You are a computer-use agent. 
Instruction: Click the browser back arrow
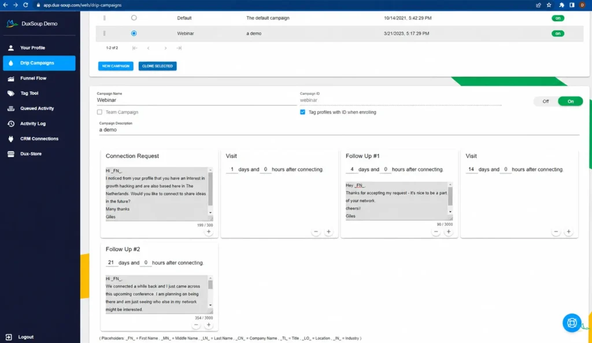pos(5,5)
